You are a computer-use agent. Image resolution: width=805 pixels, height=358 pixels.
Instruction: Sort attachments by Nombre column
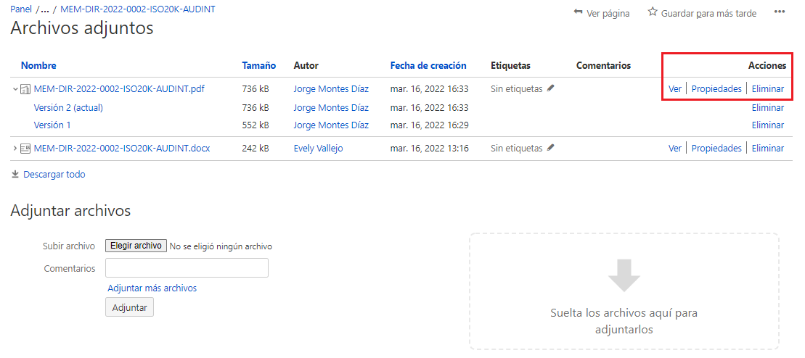pyautogui.click(x=38, y=66)
